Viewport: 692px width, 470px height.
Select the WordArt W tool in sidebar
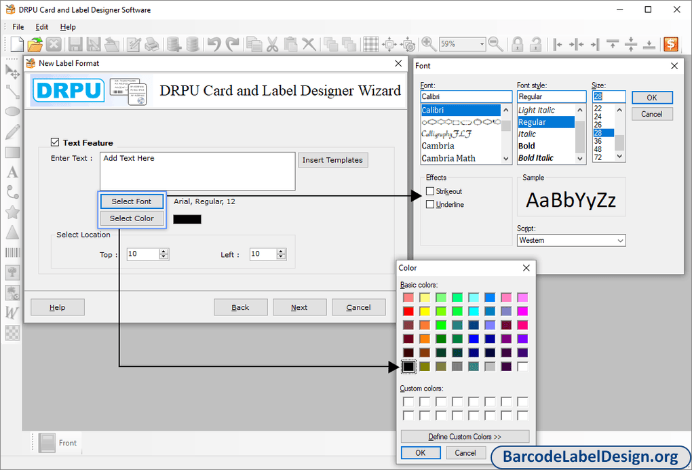tap(12, 313)
